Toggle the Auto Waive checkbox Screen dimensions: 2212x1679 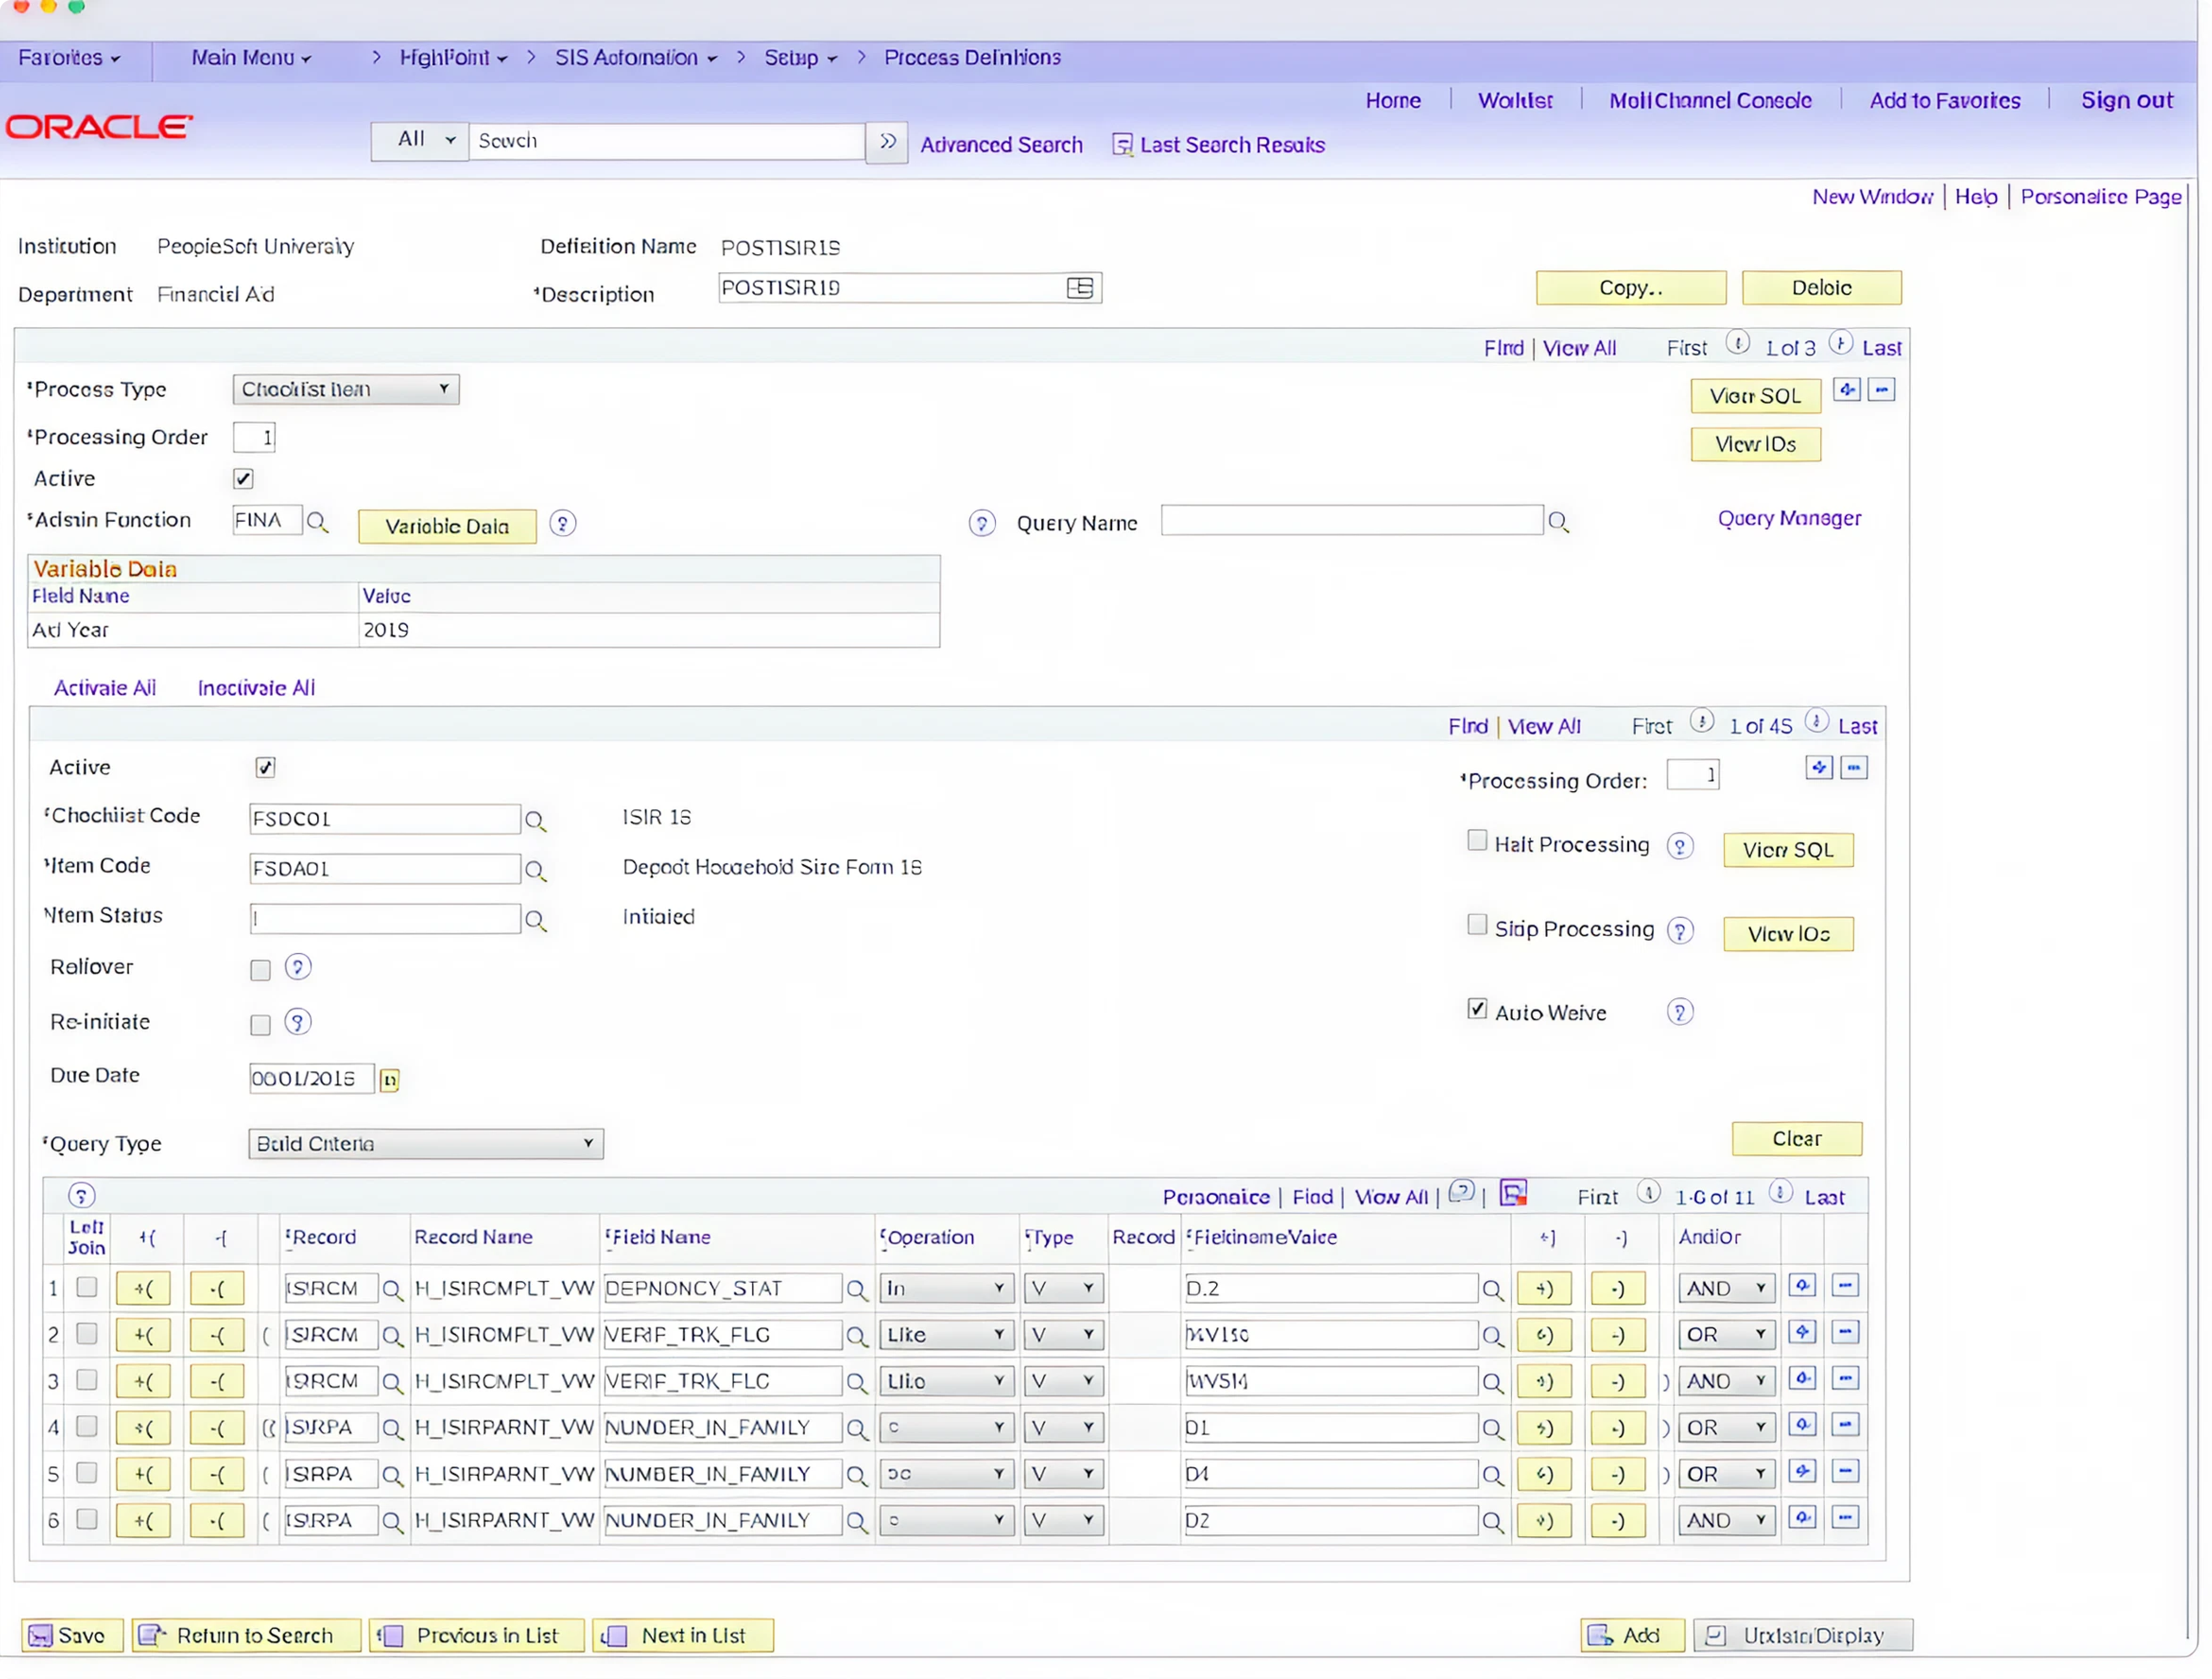(1477, 1009)
